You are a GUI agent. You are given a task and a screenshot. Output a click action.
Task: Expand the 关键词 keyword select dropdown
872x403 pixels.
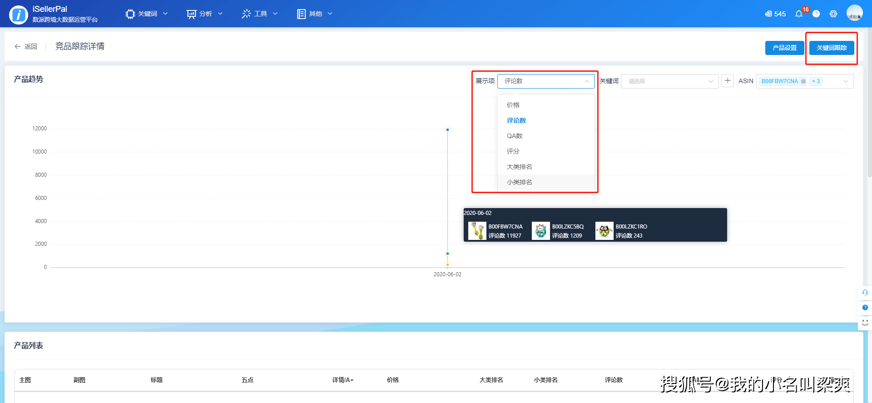[669, 81]
